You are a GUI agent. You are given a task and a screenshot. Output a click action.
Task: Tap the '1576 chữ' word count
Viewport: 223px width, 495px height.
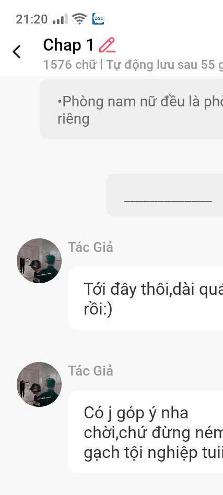point(69,65)
